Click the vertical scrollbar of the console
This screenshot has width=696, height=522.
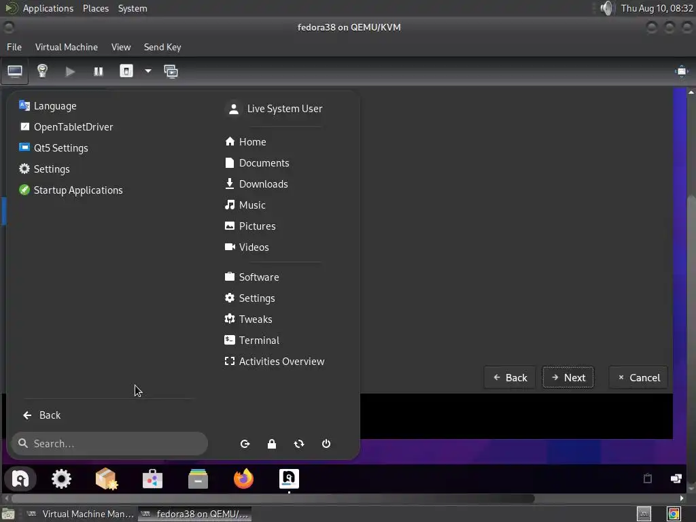click(x=691, y=340)
